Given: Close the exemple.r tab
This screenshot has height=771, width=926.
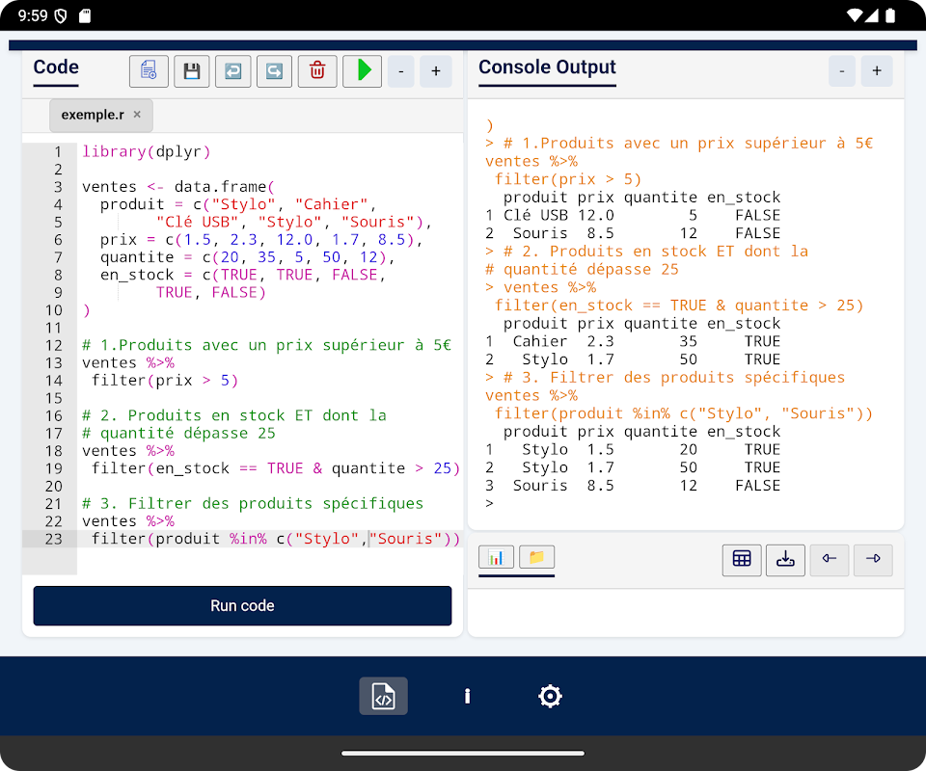Looking at the screenshot, I should tap(137, 115).
